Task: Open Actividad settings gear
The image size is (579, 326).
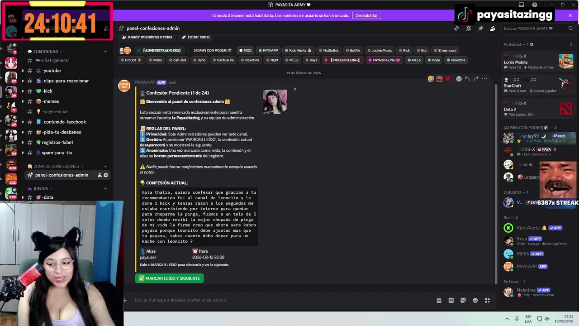Action: (x=532, y=44)
